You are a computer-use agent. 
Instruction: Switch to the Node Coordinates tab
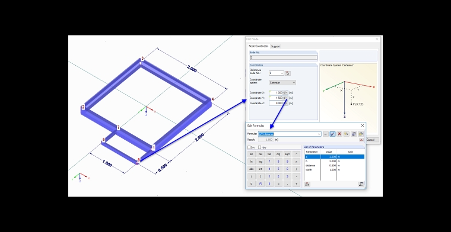pos(259,46)
